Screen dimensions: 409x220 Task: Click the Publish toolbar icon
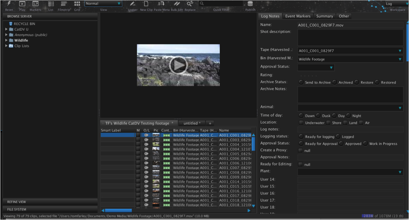pyautogui.click(x=250, y=4)
